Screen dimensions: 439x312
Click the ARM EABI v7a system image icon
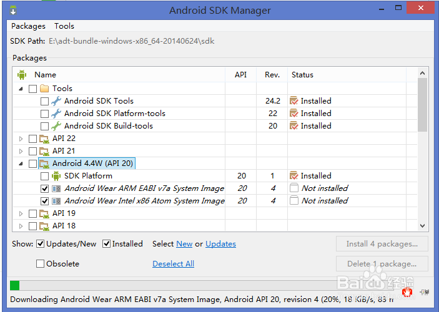pos(56,188)
